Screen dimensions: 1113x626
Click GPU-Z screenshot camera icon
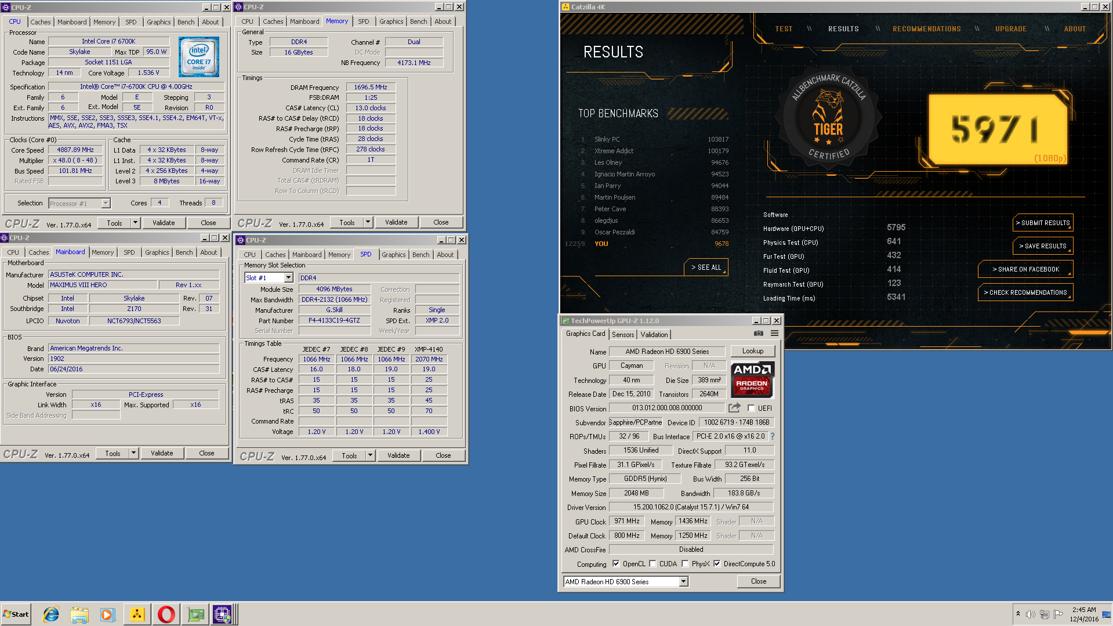click(x=758, y=334)
